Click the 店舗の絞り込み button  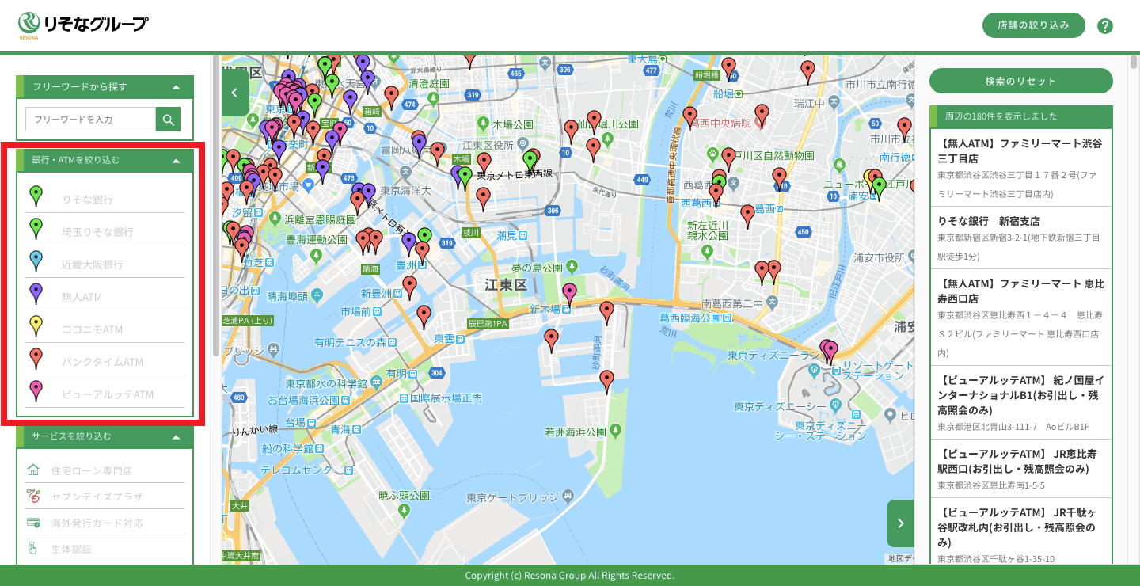1033,25
